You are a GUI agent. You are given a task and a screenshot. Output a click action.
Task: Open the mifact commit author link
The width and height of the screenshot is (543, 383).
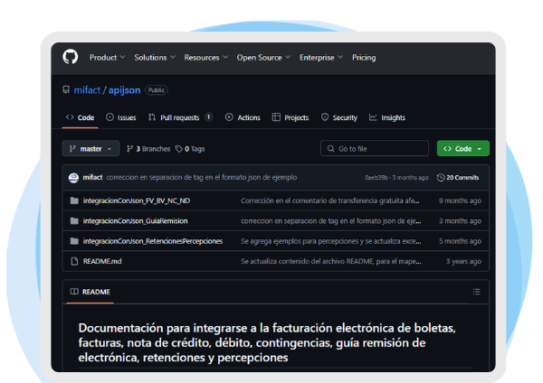92,177
